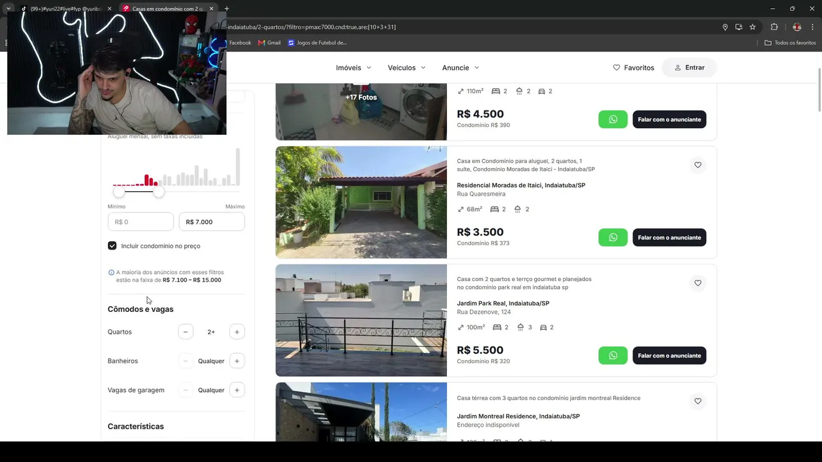Decrease the Banheiros count
Image resolution: width=822 pixels, height=462 pixels.
click(x=186, y=361)
